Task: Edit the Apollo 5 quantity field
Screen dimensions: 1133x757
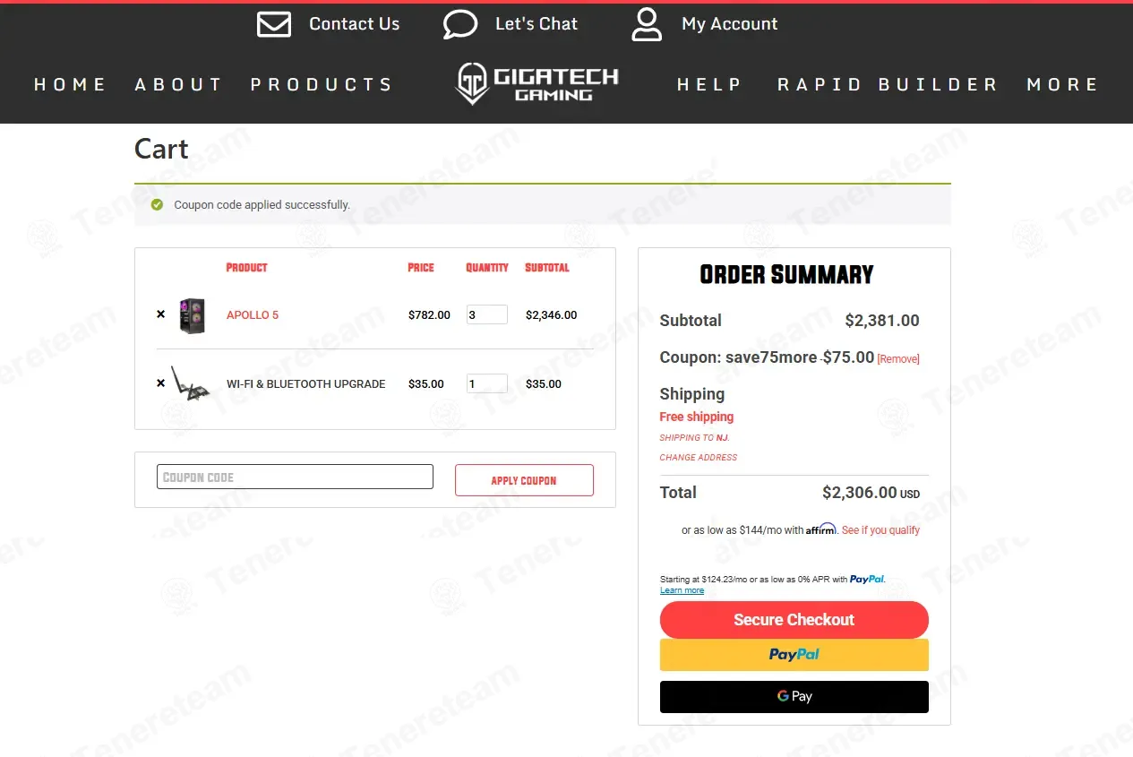Action: [487, 314]
